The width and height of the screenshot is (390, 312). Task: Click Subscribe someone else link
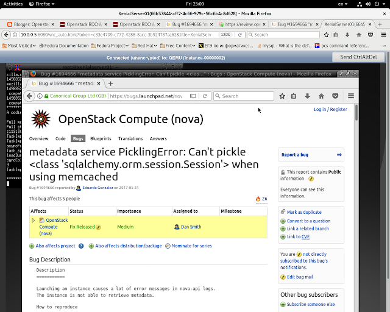310,304
